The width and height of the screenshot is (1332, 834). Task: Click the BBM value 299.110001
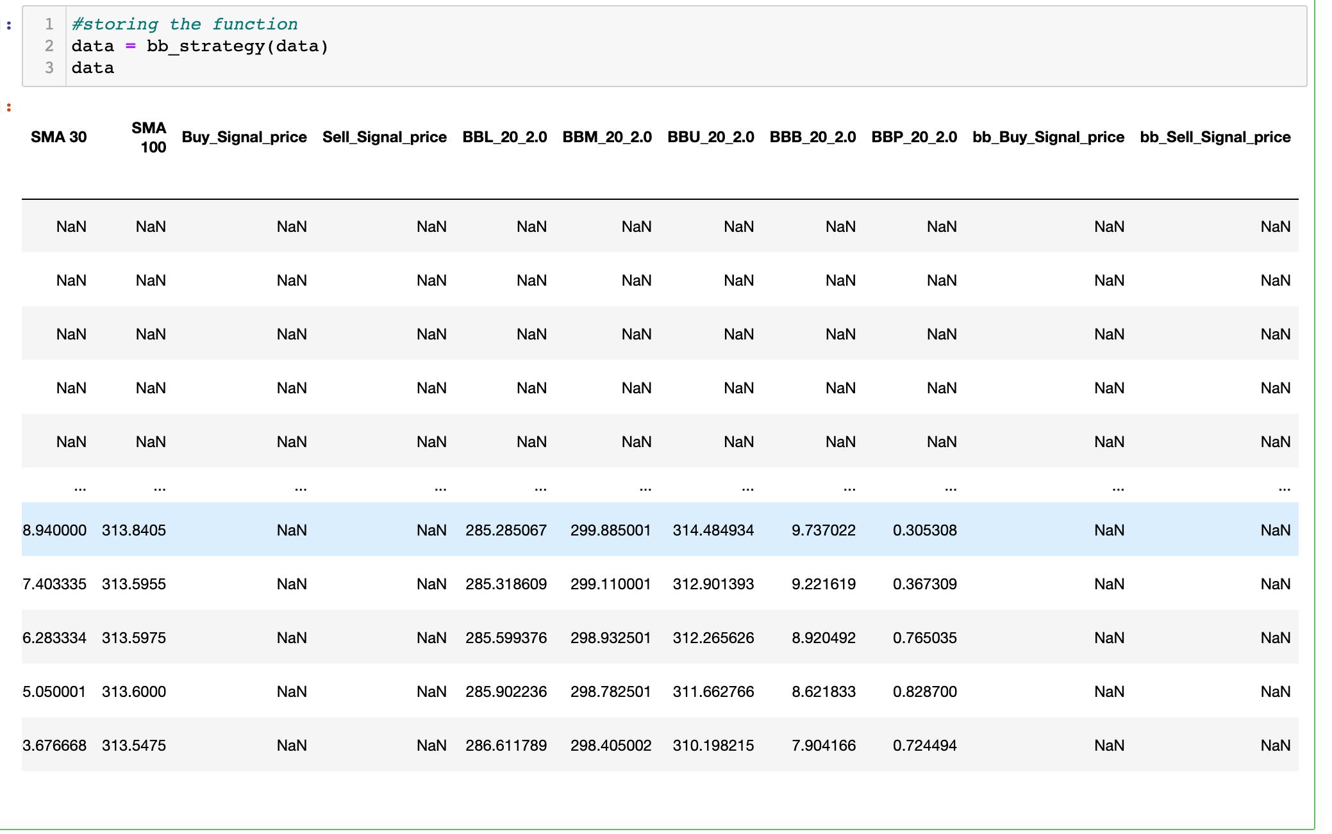[x=611, y=584]
